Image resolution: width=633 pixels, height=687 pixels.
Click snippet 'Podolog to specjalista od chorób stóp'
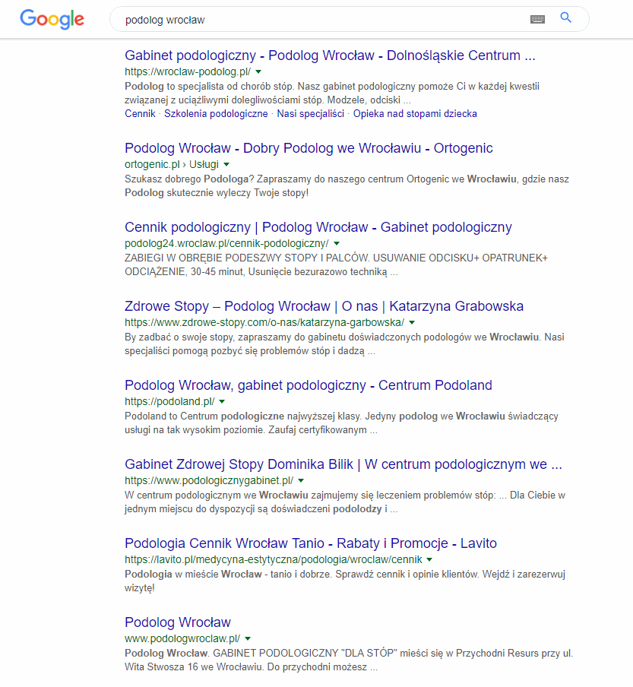pos(332,93)
